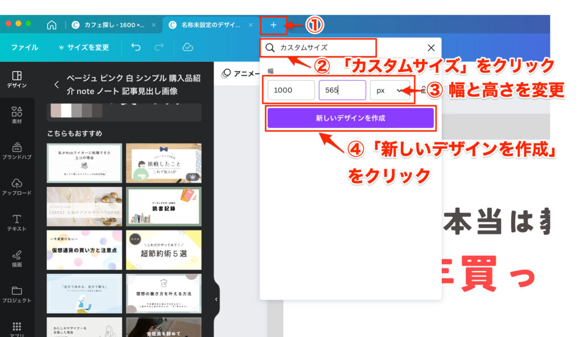Select the 自分で決める template thumbnail

coord(84,294)
